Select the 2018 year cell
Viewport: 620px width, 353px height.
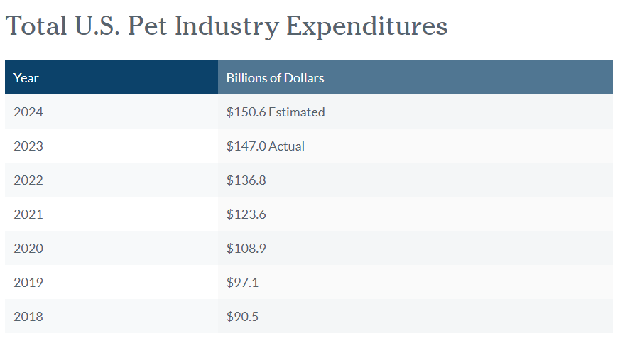point(28,317)
